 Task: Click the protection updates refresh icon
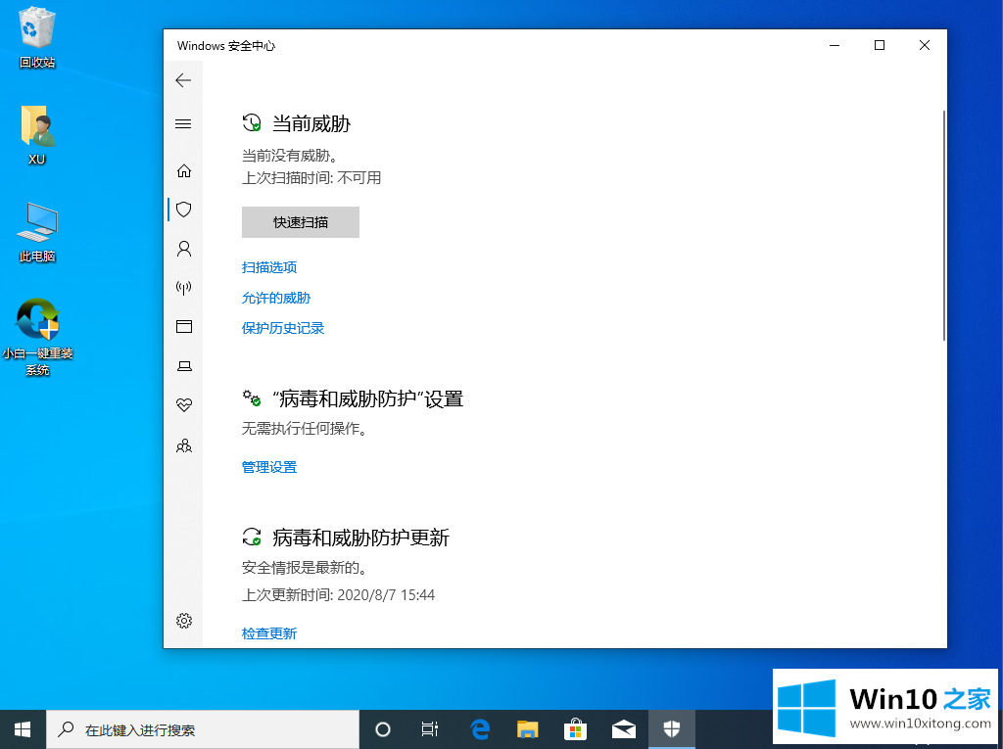coord(252,538)
